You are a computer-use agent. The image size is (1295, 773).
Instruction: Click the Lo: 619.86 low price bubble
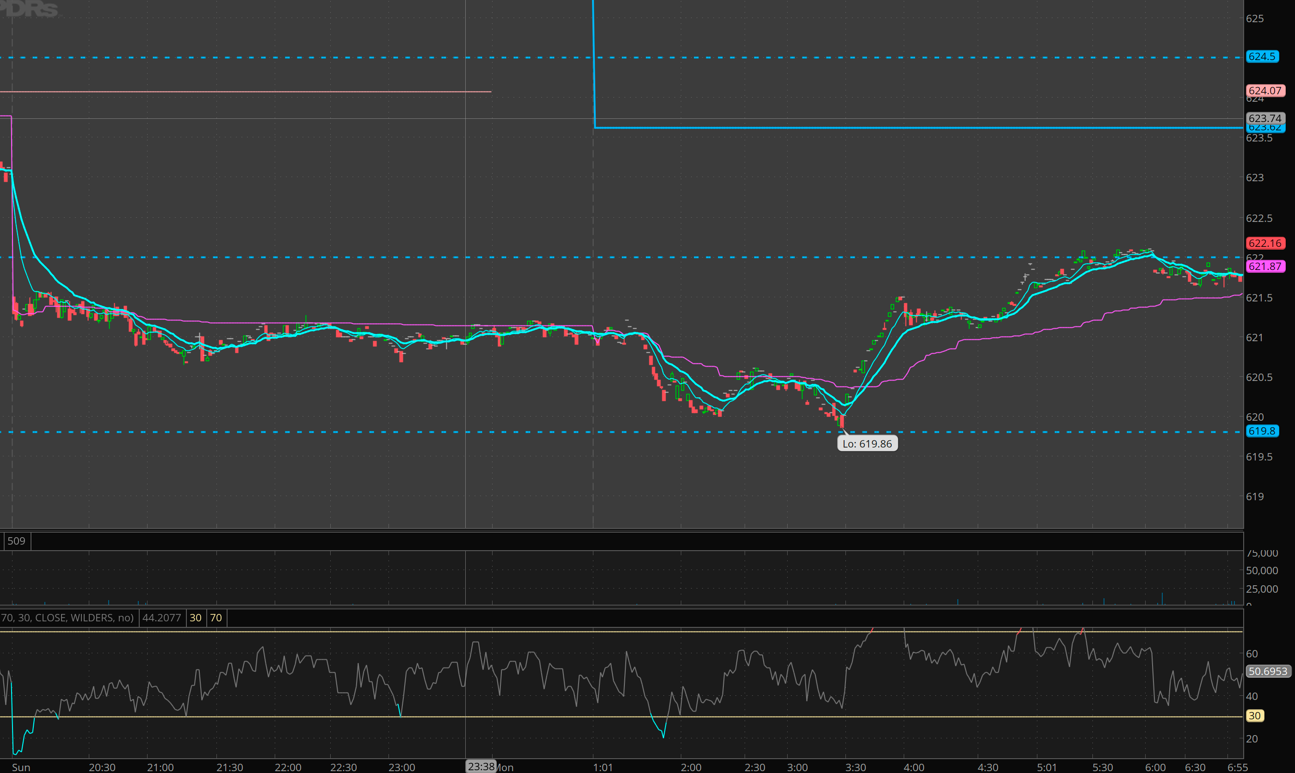(x=867, y=444)
